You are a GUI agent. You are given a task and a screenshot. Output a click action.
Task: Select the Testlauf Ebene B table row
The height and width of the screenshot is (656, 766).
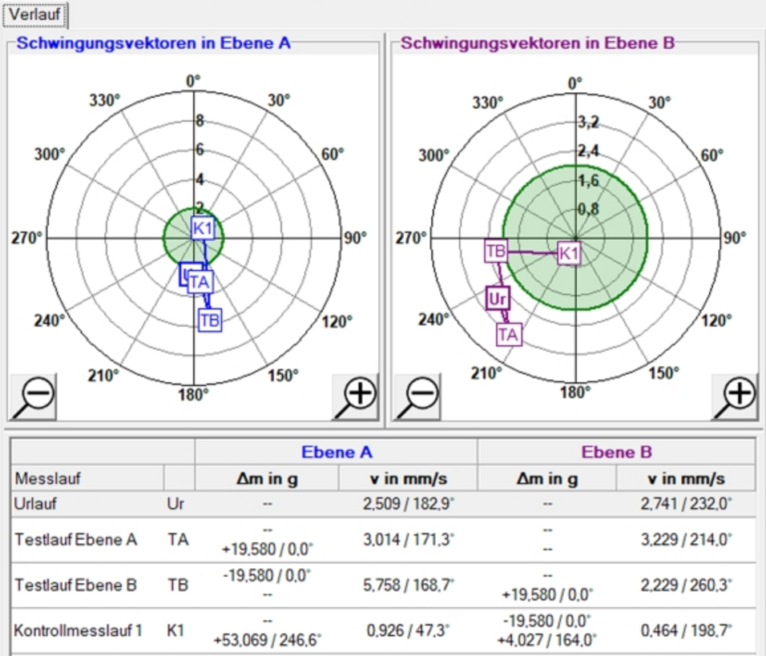(x=88, y=585)
